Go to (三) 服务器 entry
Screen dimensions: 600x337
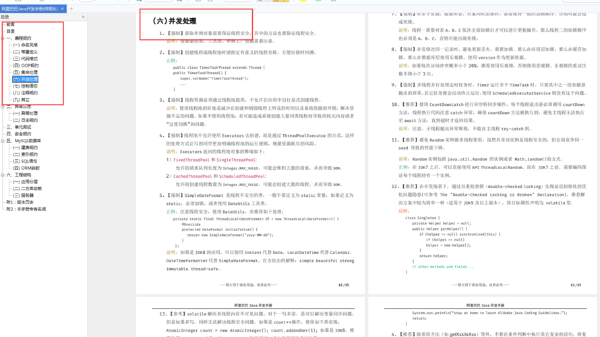[x=24, y=195]
